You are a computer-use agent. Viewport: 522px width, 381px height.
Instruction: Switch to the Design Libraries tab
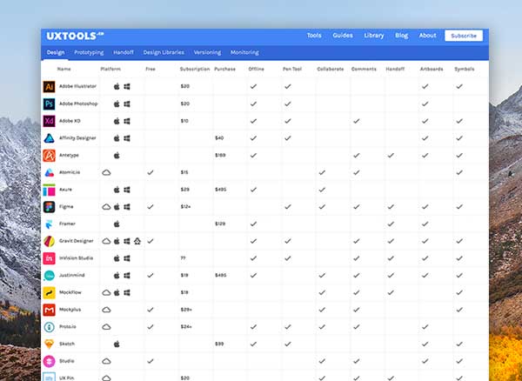pyautogui.click(x=164, y=52)
